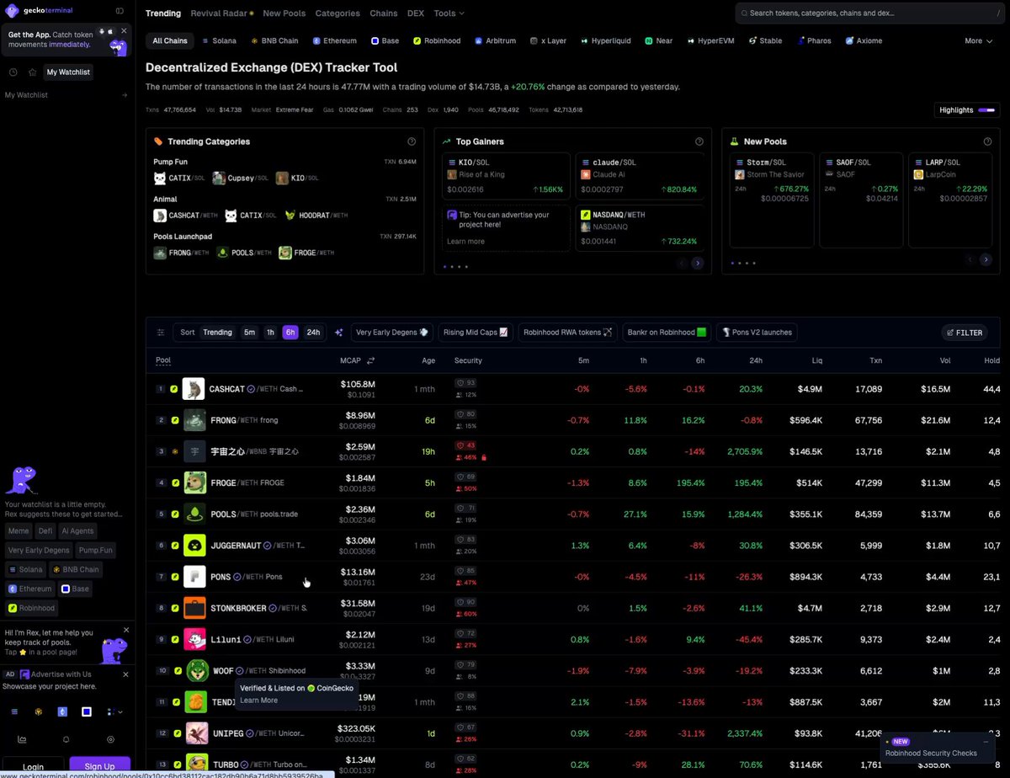Select the Trending sort option

click(217, 333)
